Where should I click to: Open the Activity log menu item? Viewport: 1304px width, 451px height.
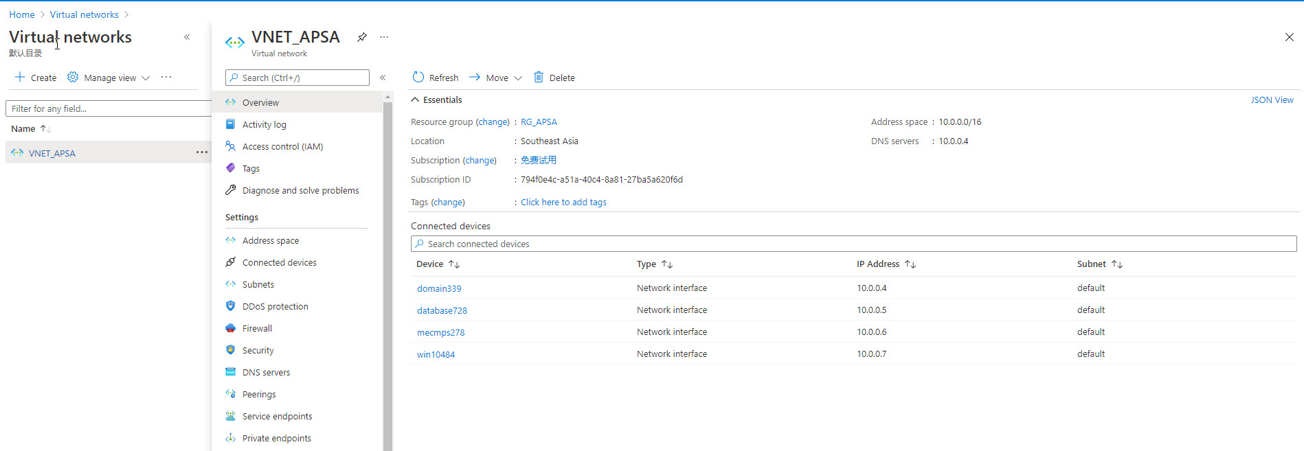(264, 125)
